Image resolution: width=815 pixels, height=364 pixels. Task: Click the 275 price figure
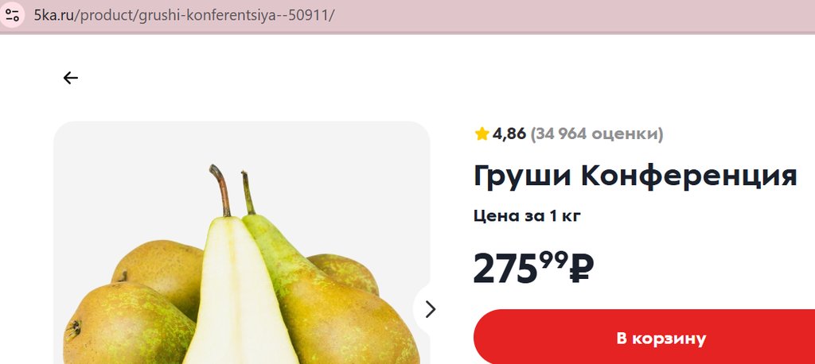505,269
